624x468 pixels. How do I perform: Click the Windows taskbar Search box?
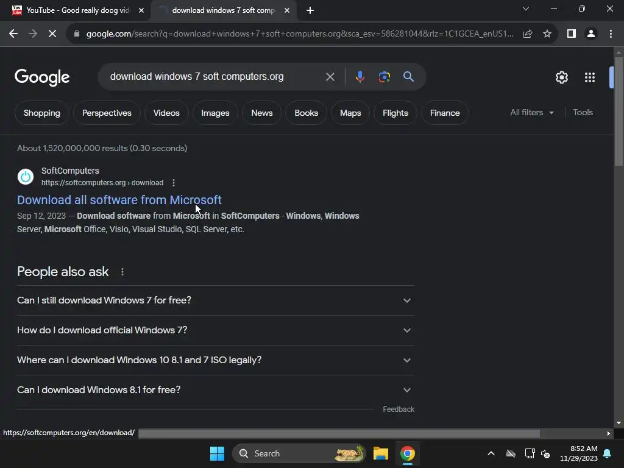(x=299, y=453)
